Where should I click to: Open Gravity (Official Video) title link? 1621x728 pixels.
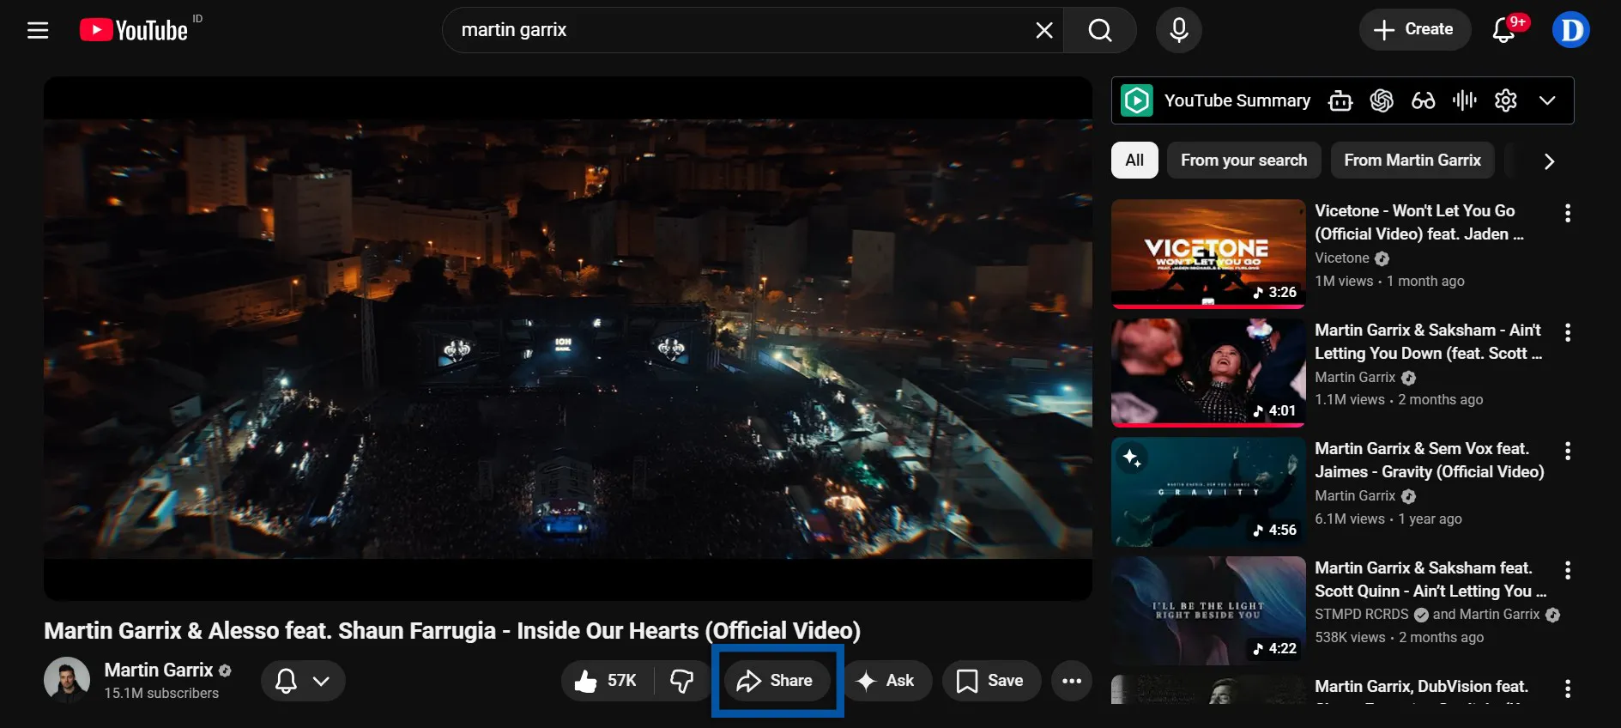[1429, 460]
